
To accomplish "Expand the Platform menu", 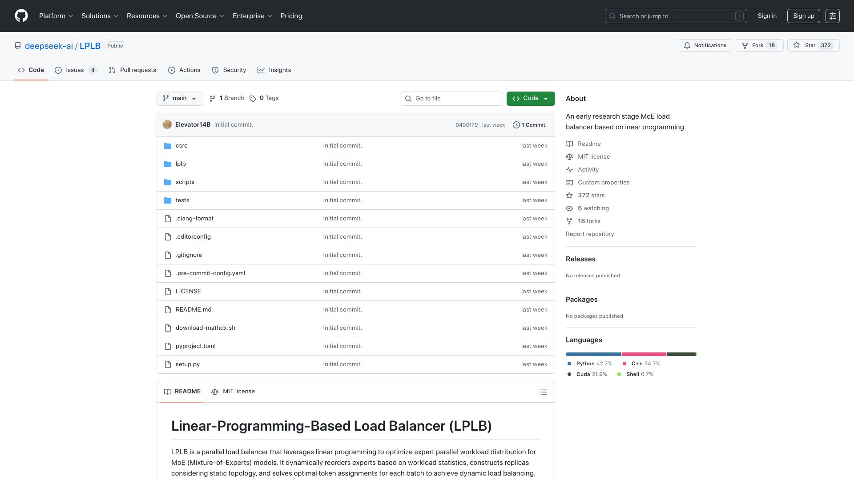I will [56, 16].
